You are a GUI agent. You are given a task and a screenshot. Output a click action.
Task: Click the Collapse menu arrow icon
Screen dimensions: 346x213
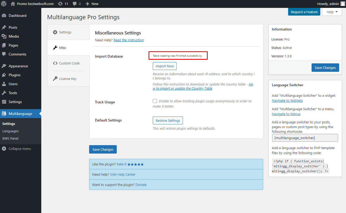(4, 149)
